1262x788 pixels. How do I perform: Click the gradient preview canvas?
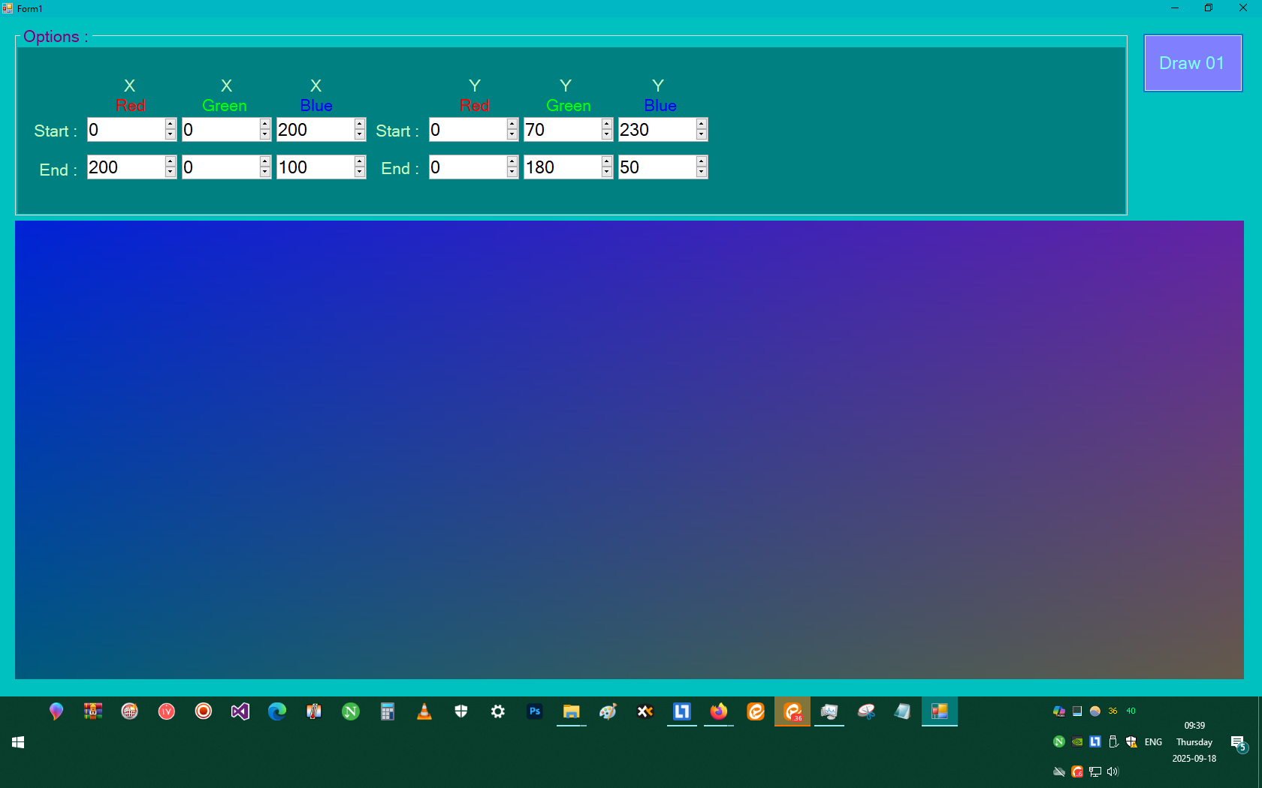pyautogui.click(x=631, y=450)
